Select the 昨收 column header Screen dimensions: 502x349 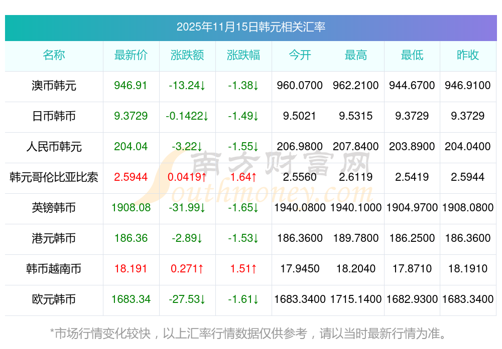click(x=468, y=55)
